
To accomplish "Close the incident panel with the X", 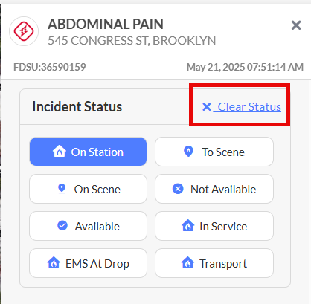I will pyautogui.click(x=296, y=25).
